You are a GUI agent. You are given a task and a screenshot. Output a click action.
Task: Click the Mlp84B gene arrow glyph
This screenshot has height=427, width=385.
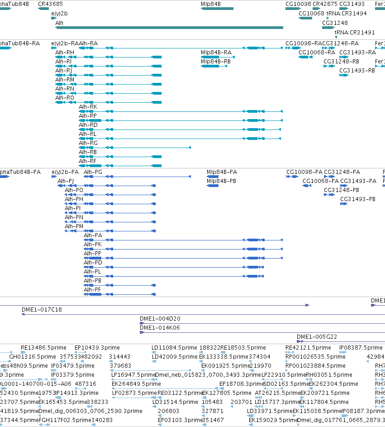[x=217, y=9]
